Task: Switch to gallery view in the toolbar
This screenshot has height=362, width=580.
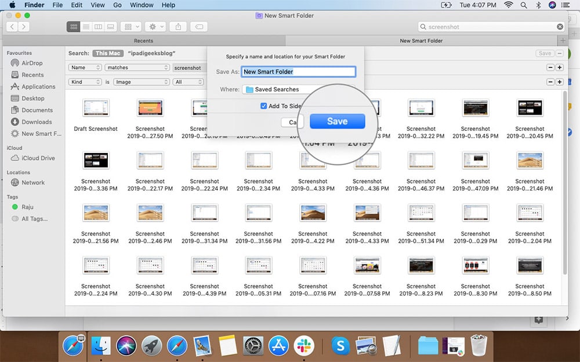Action: click(110, 27)
